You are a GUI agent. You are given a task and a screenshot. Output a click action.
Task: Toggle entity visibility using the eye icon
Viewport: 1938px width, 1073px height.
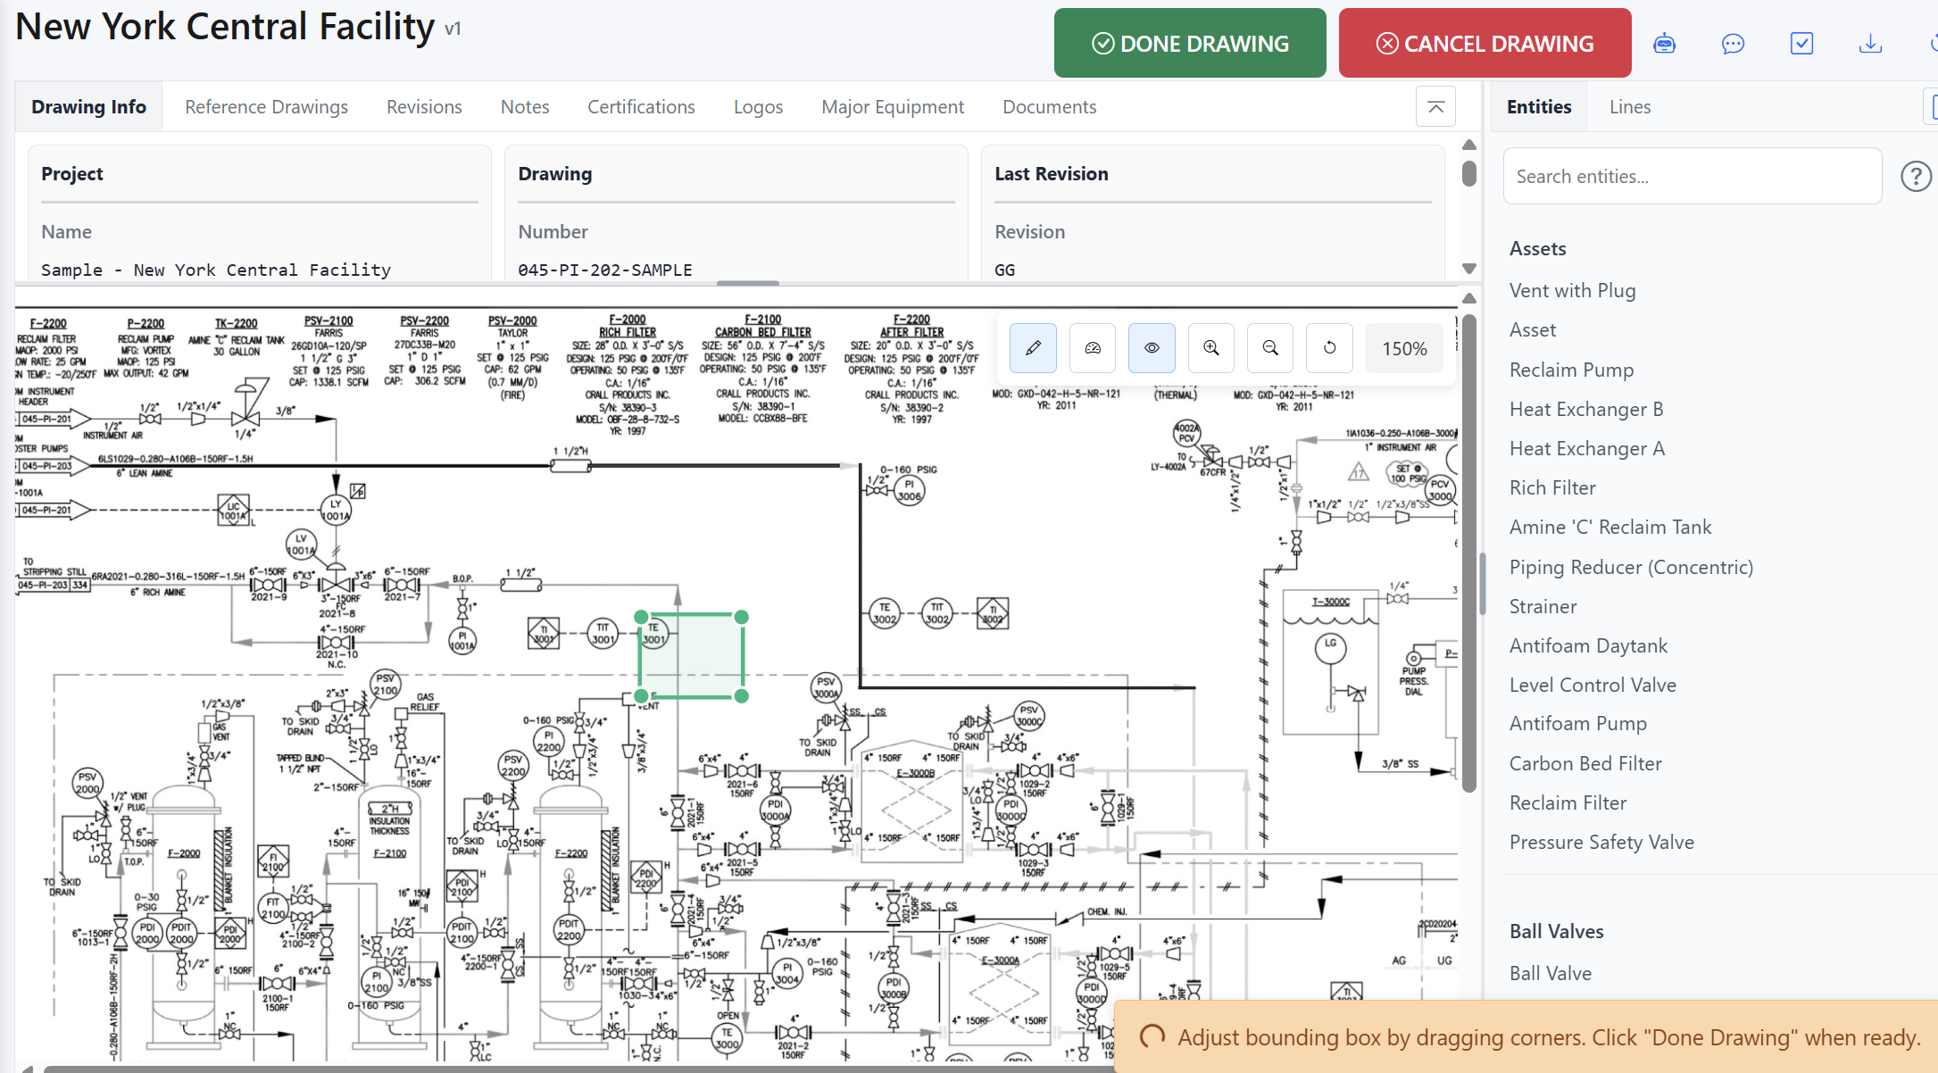[x=1152, y=348]
